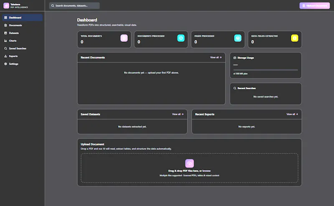This screenshot has height=206, width=334.
Task: Click 'No documents yet' message text
Action: click(x=151, y=73)
